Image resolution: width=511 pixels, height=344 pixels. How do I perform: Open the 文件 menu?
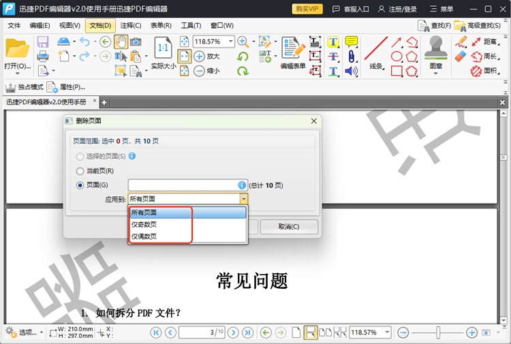14,25
